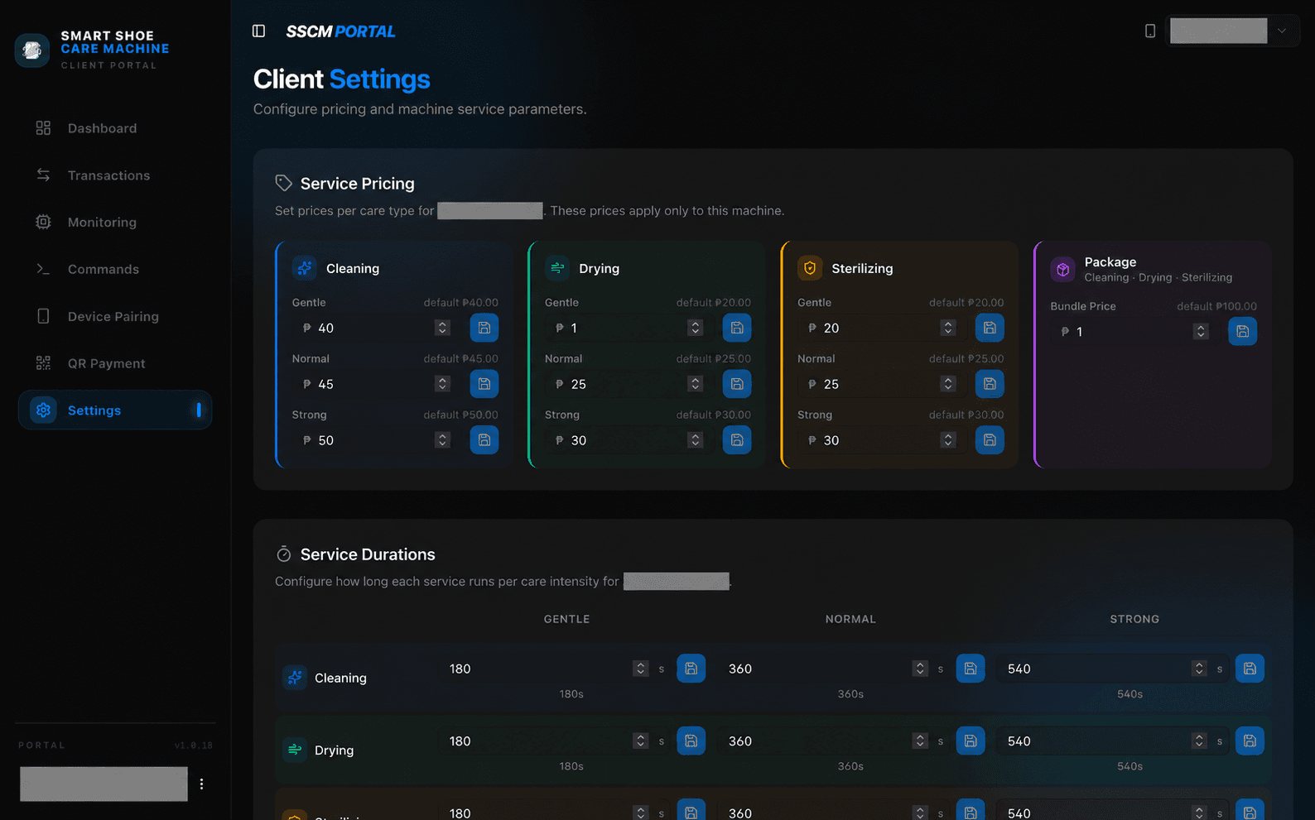Open Device Pairing in the sidebar

tap(115, 316)
